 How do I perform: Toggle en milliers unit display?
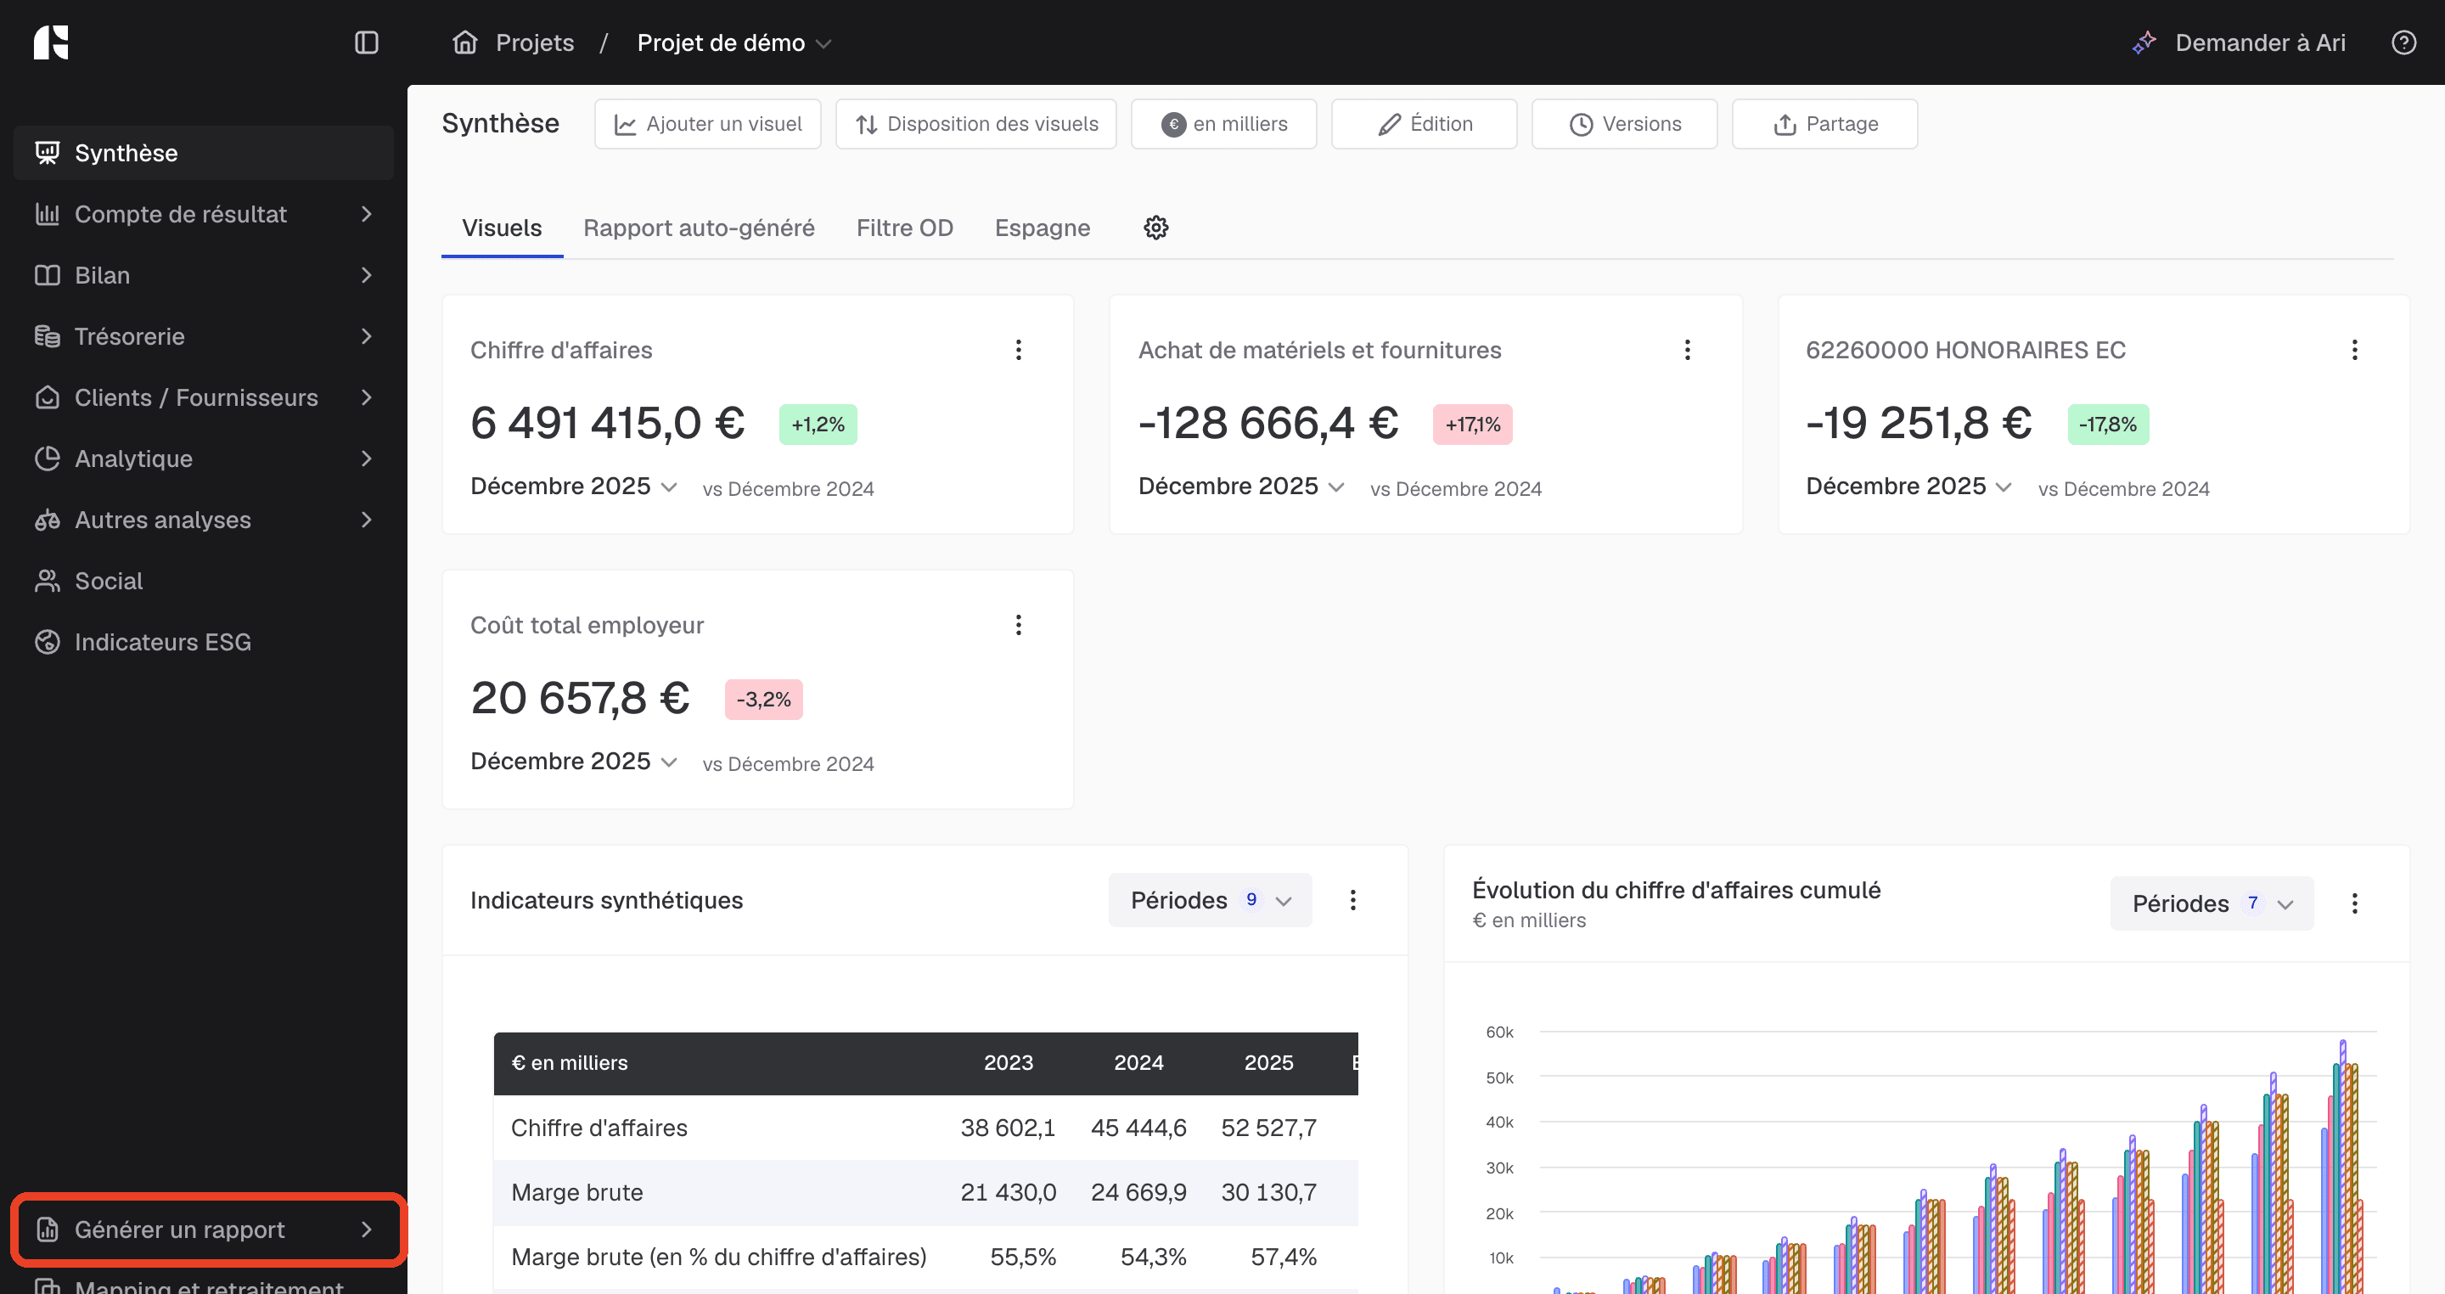(x=1223, y=124)
